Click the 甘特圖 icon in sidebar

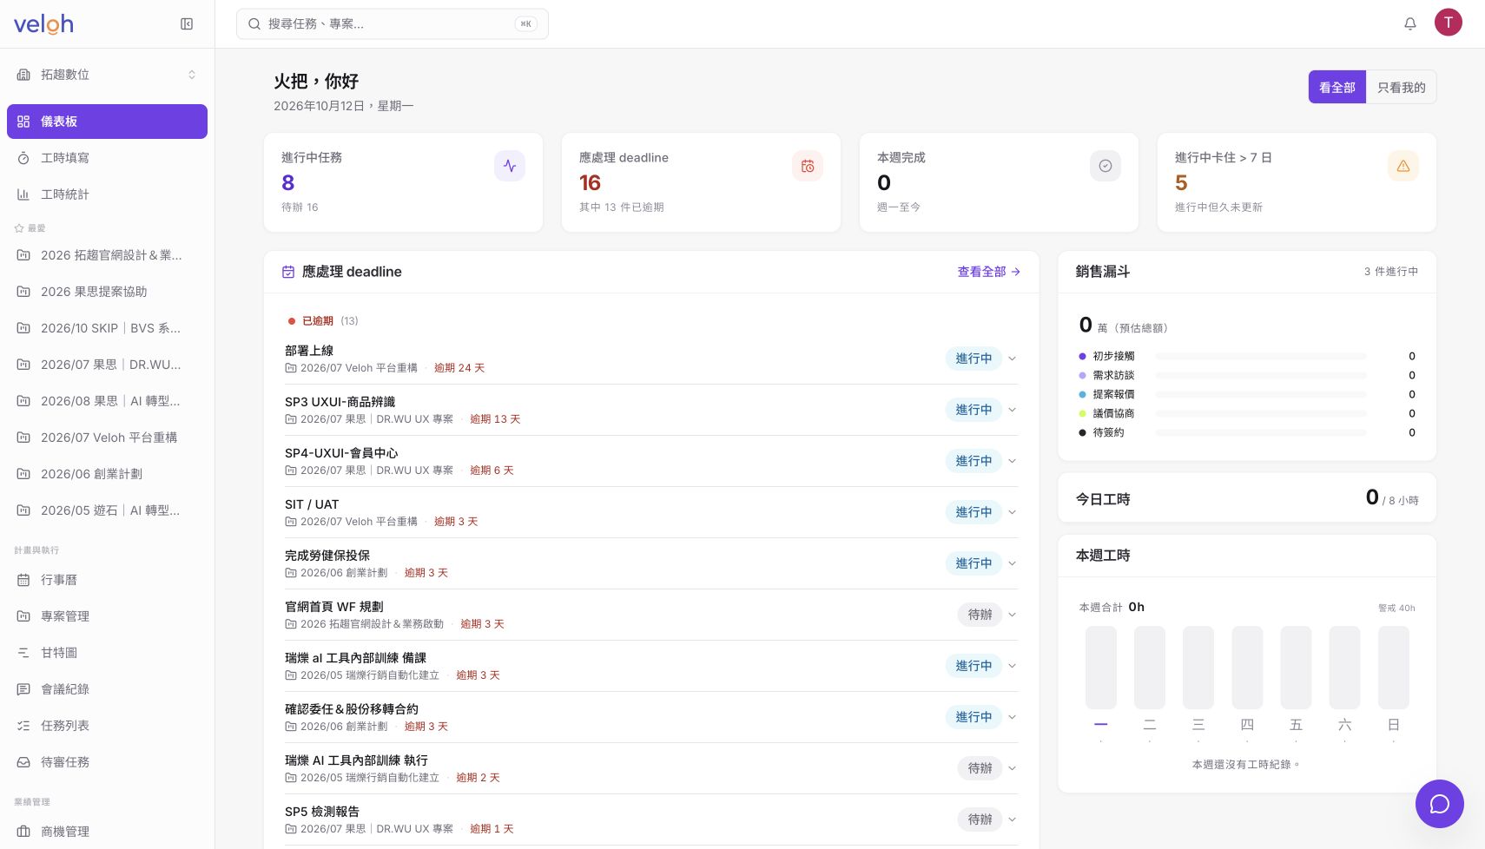coord(23,653)
